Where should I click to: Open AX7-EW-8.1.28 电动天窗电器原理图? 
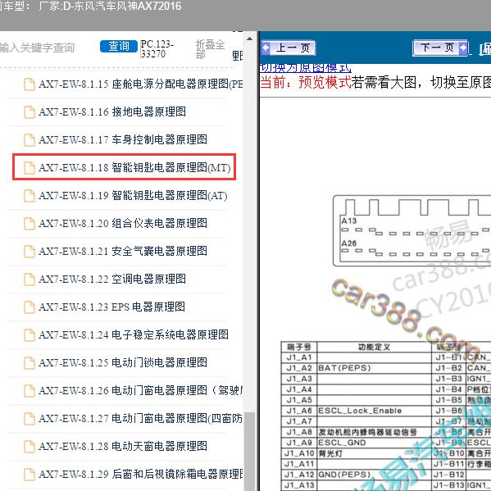(x=123, y=446)
